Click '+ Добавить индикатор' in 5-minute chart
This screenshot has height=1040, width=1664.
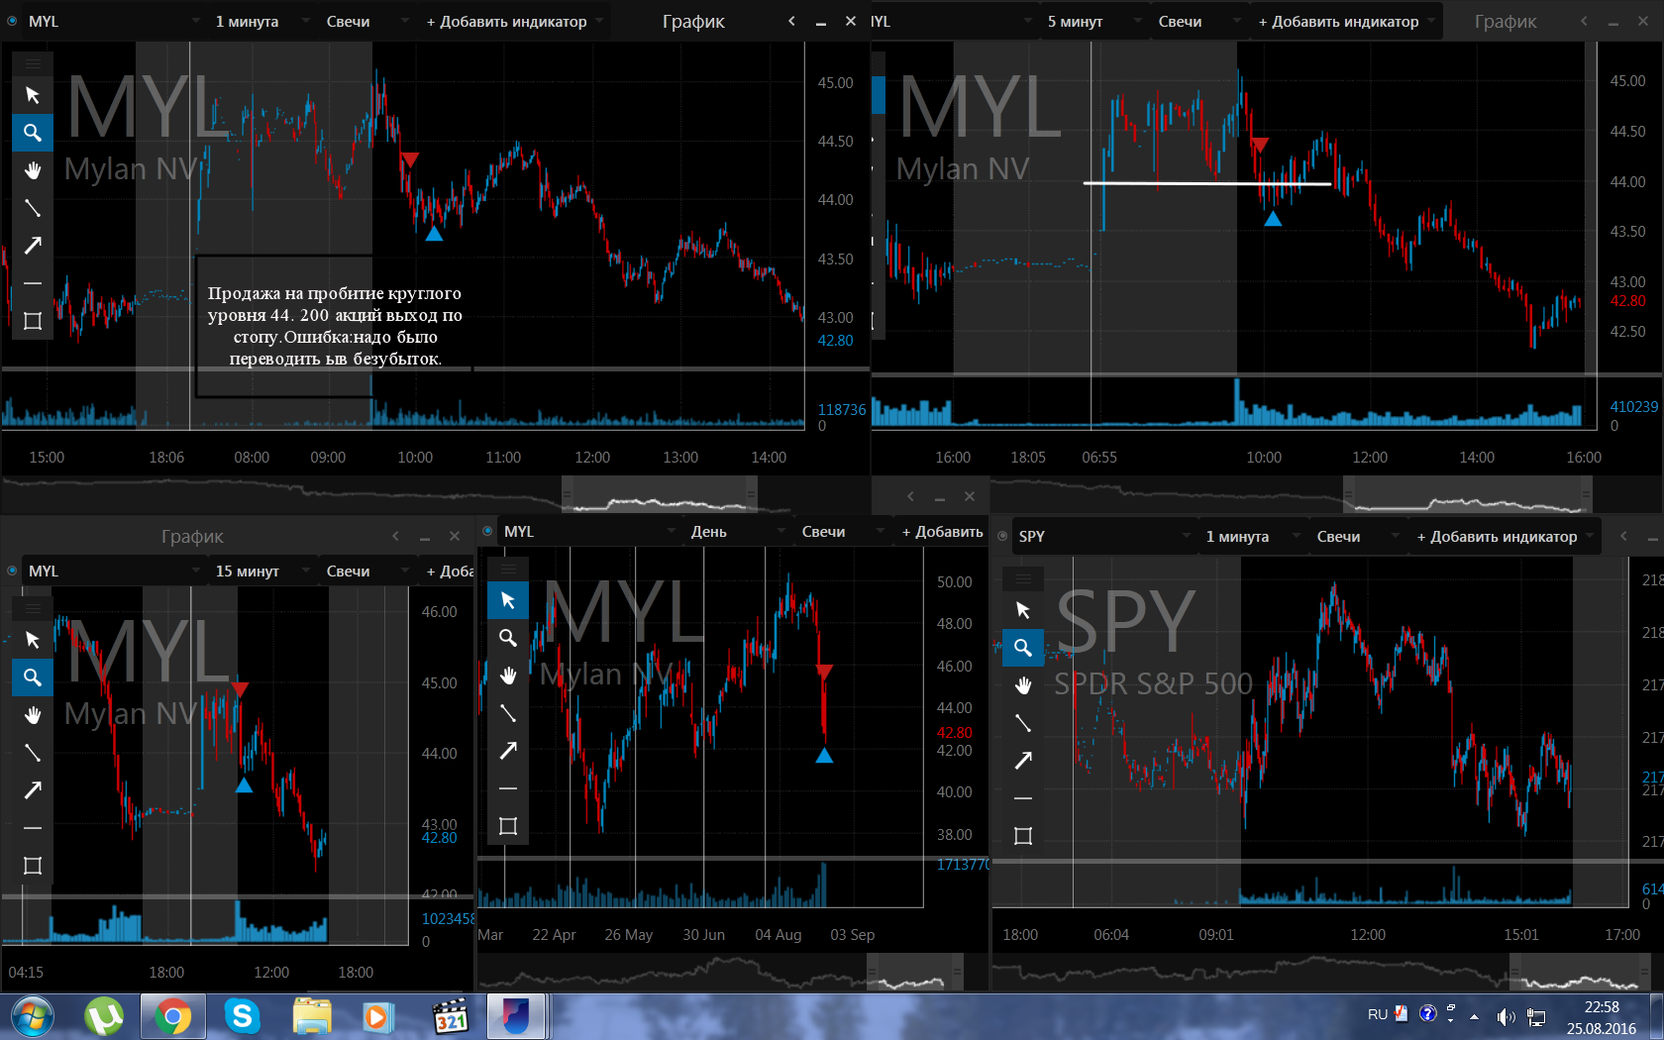click(x=1345, y=21)
